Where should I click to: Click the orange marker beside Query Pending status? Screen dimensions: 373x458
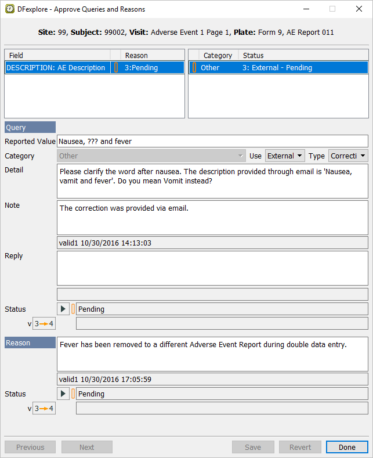pos(73,309)
